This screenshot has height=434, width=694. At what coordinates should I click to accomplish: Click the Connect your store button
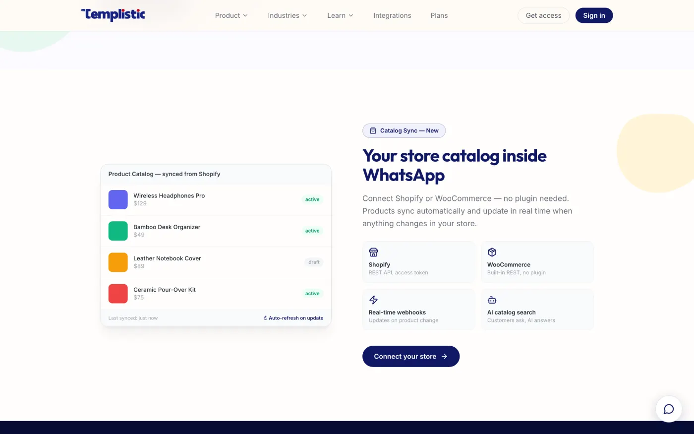click(x=411, y=356)
